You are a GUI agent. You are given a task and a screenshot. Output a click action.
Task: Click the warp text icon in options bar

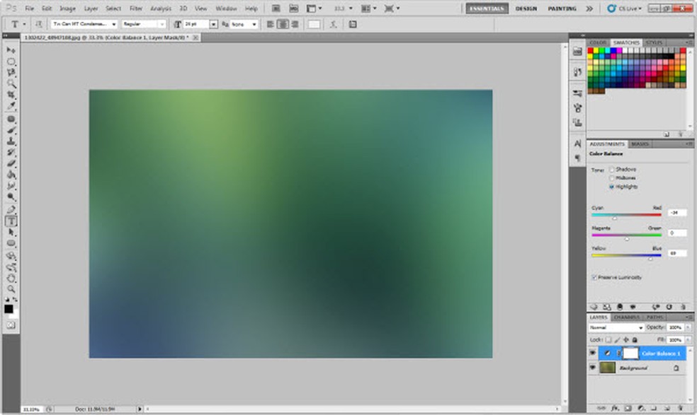[334, 24]
